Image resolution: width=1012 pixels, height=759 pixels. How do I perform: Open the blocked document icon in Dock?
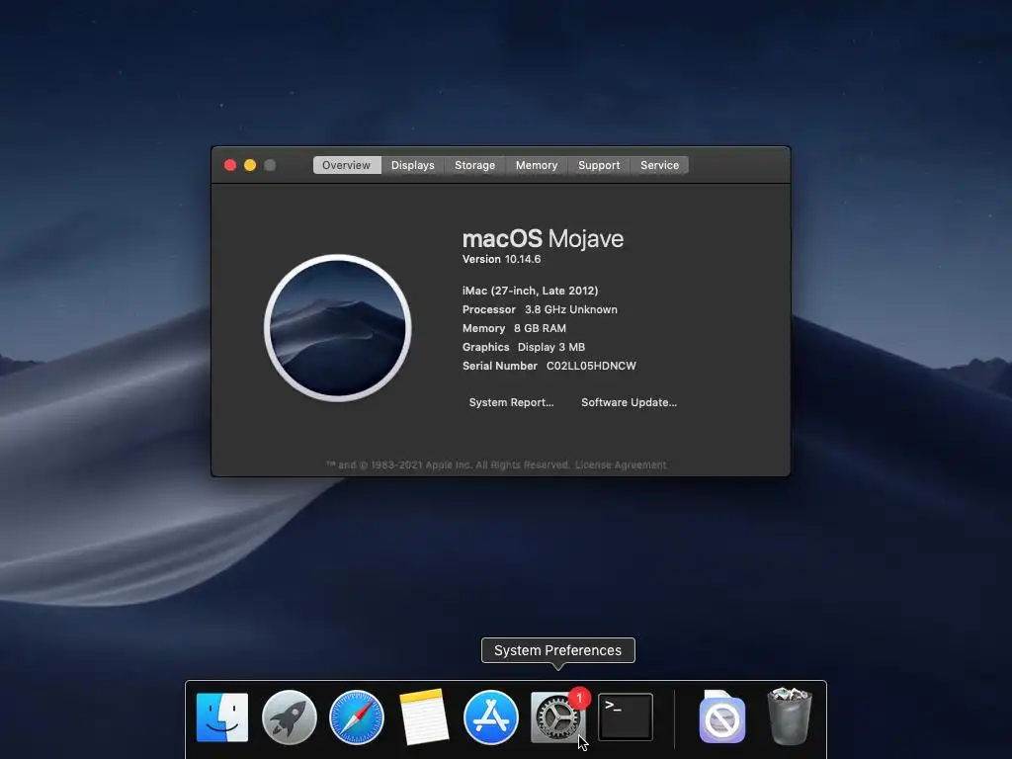(722, 717)
